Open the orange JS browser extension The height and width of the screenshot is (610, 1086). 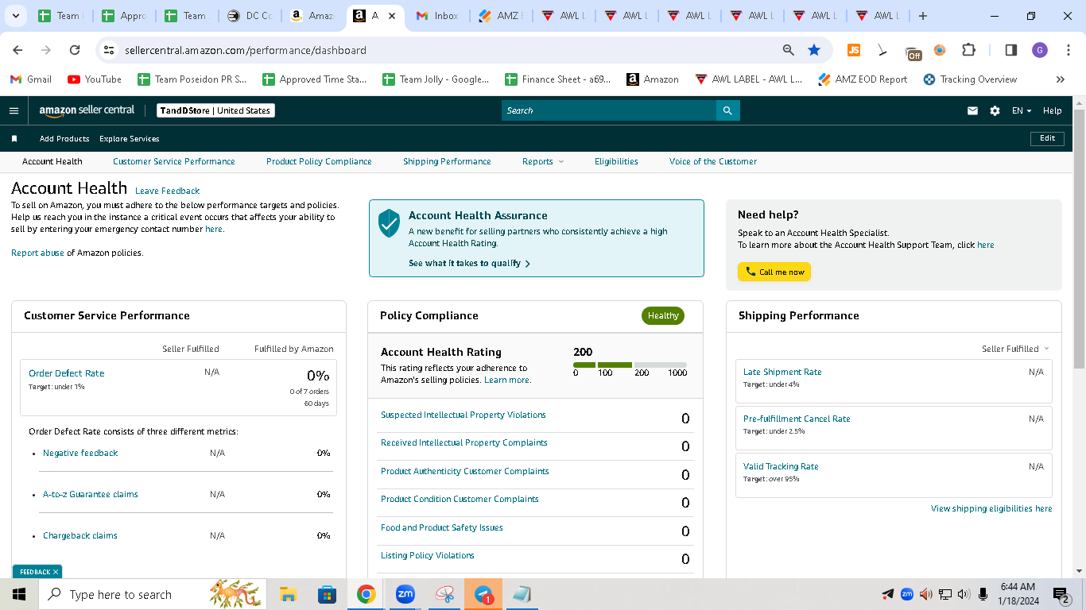(854, 50)
